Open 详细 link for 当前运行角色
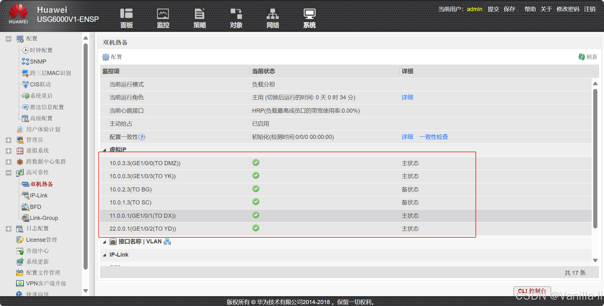Viewport: 604px width, 306px height. [x=407, y=97]
